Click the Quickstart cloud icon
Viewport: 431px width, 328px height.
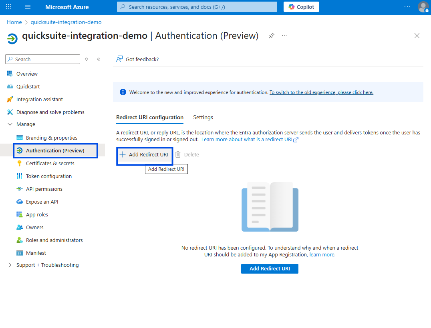point(10,86)
